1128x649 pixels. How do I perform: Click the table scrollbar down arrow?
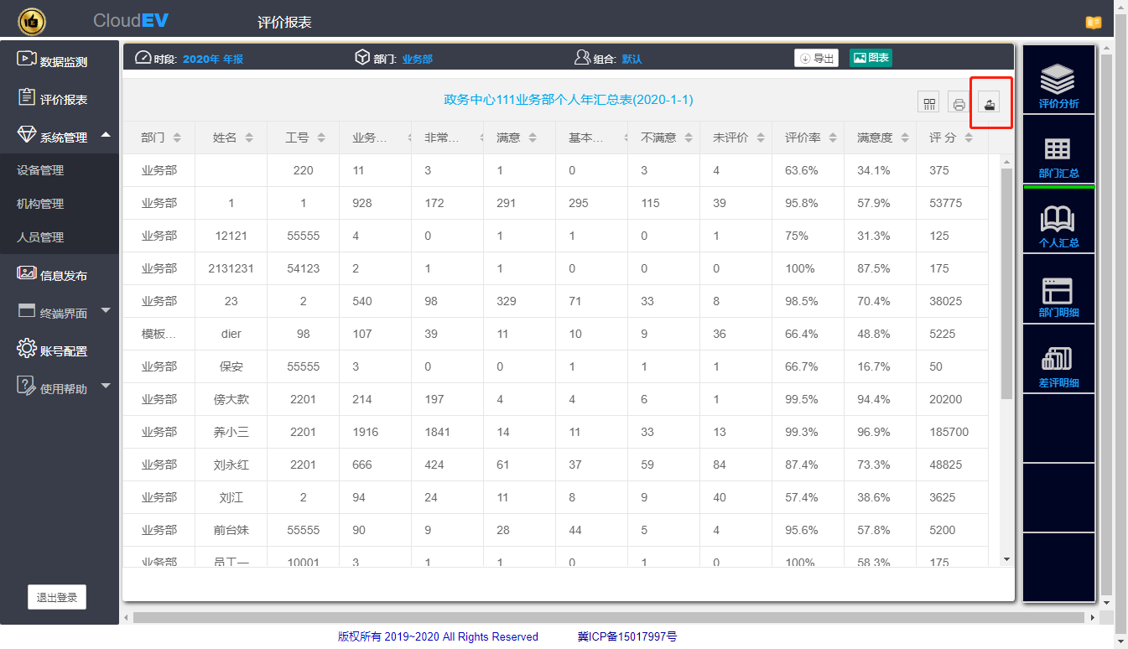click(x=1006, y=559)
